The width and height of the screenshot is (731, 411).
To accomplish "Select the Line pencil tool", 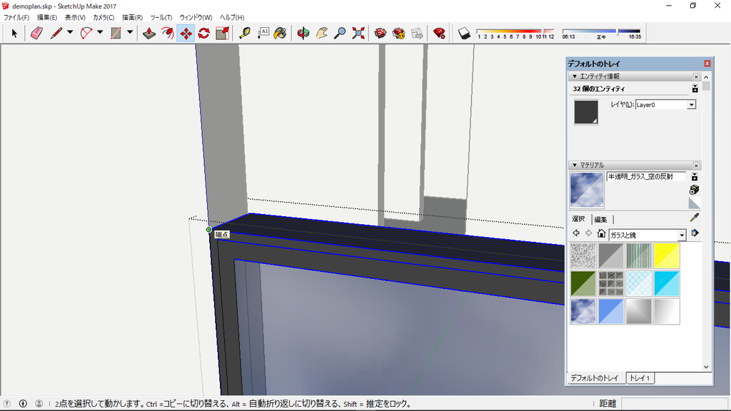I will pyautogui.click(x=56, y=34).
